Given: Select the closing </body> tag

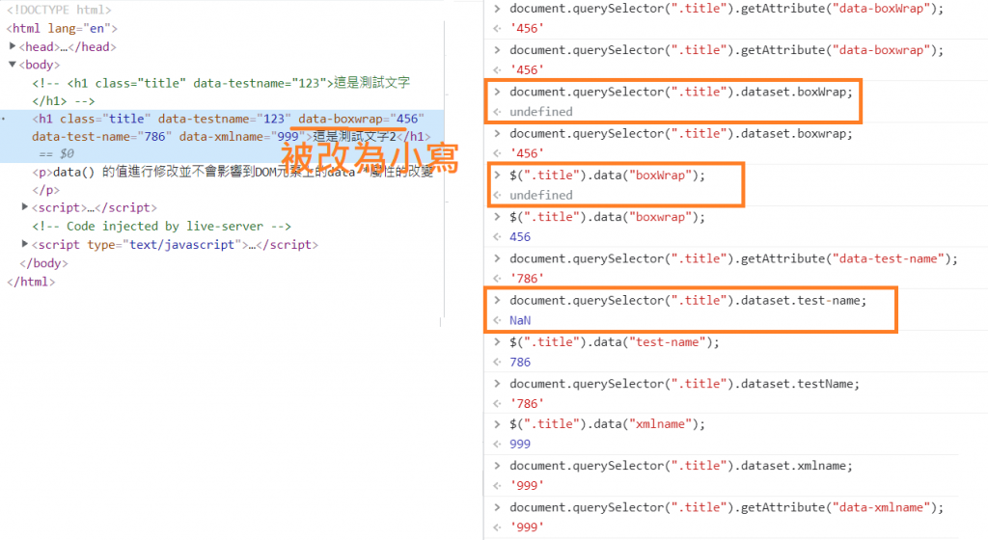Looking at the screenshot, I should [x=43, y=263].
